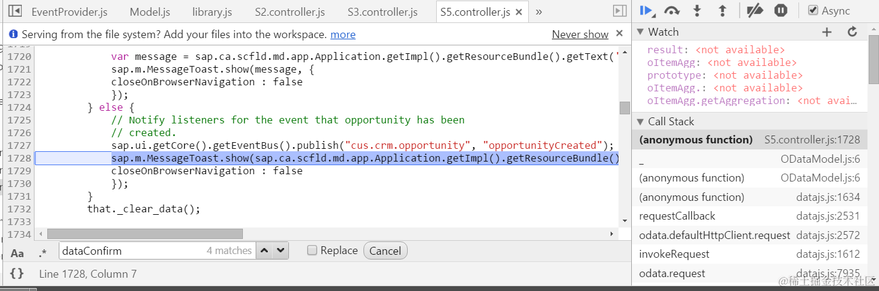This screenshot has width=879, height=291.
Task: Go to previous search match
Action: coord(265,250)
